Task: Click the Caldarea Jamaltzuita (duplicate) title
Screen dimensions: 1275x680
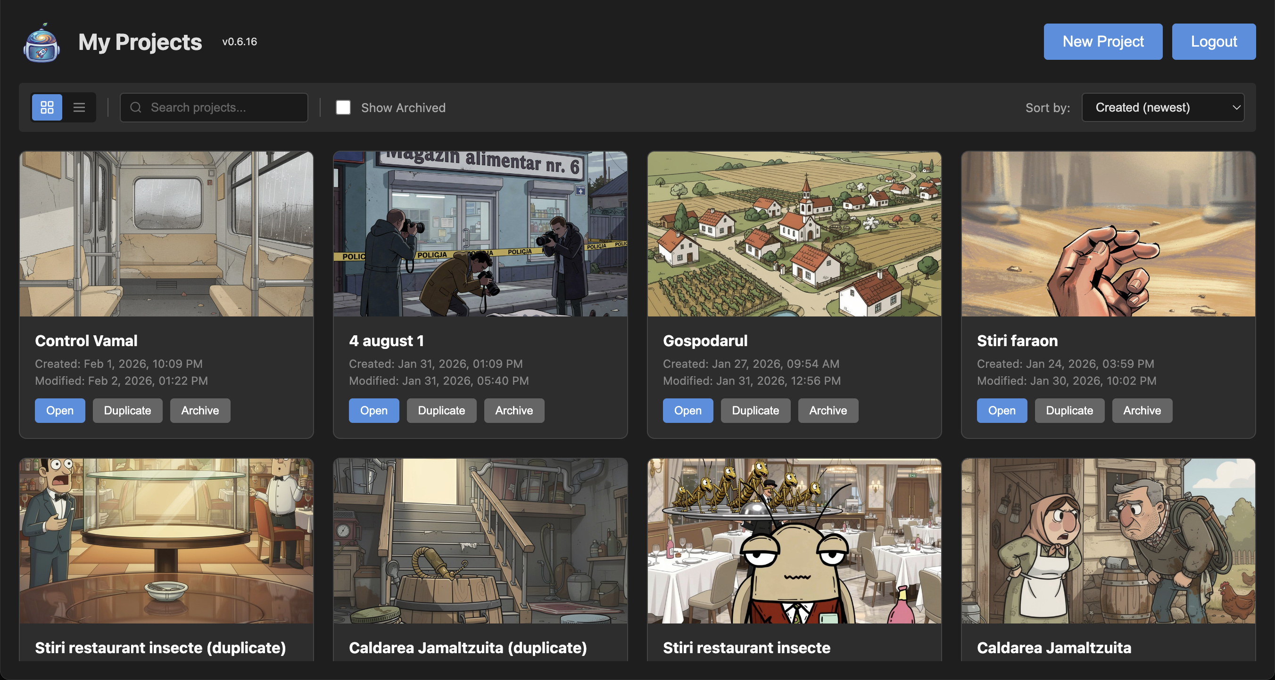Action: 467,648
